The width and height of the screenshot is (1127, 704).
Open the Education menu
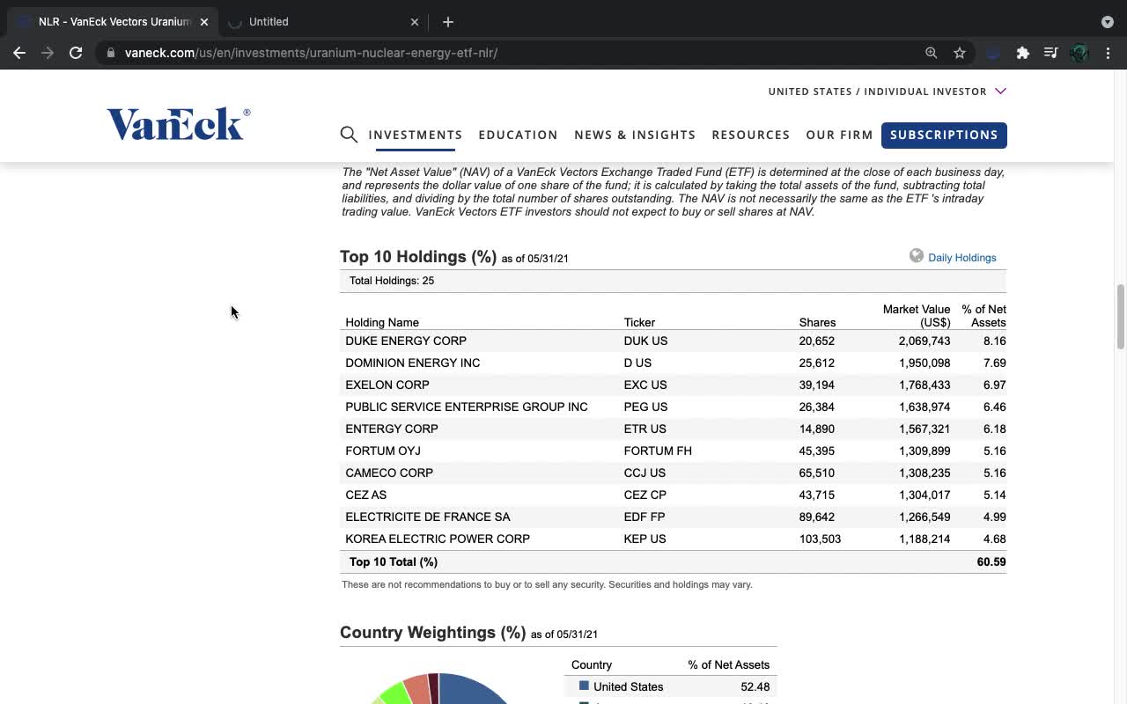click(x=518, y=135)
